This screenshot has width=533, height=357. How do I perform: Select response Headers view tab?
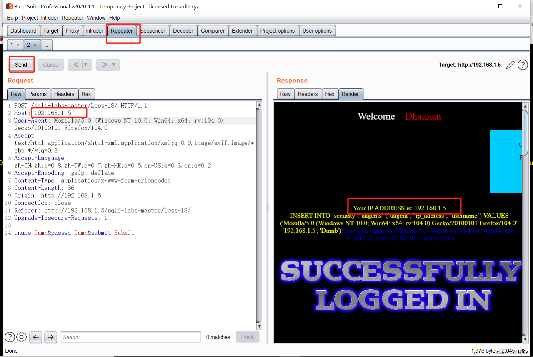tap(308, 94)
